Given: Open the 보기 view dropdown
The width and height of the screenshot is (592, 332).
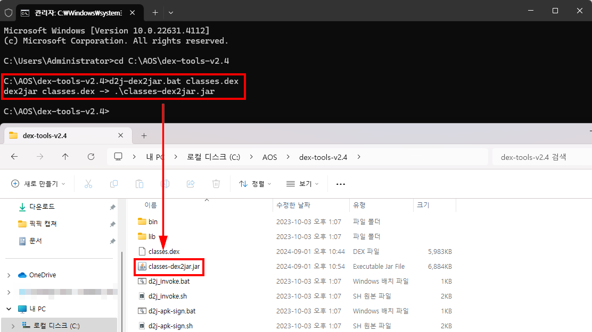Looking at the screenshot, I should point(302,184).
